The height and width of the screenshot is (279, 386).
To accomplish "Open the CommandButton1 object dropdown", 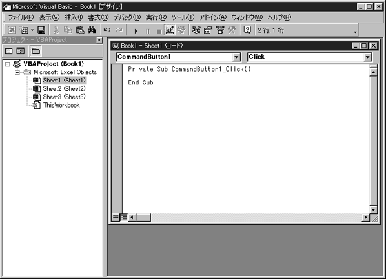I will 236,57.
